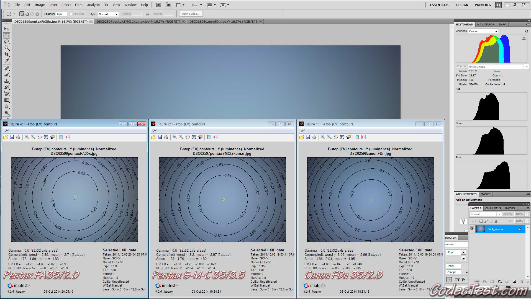Select the Clone Stamp tool
The height and width of the screenshot is (299, 531).
pos(7,81)
